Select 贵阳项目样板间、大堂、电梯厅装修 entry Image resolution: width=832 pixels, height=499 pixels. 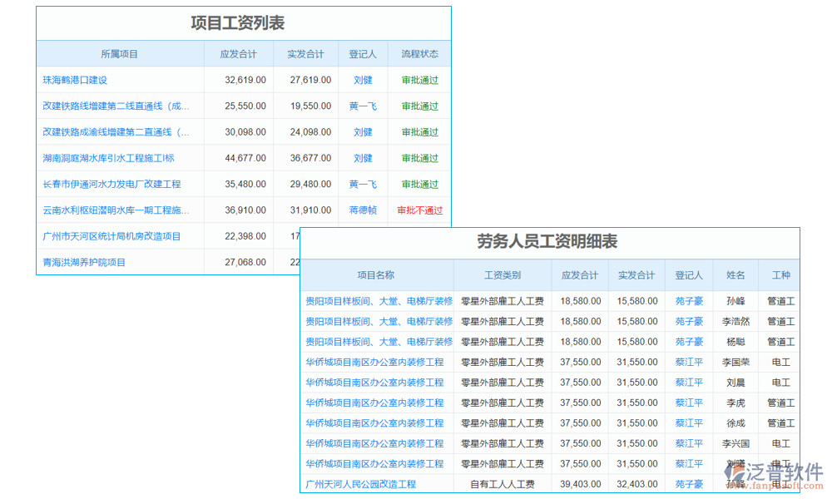tap(376, 301)
